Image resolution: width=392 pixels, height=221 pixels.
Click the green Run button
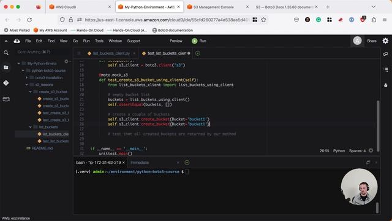[199, 41]
